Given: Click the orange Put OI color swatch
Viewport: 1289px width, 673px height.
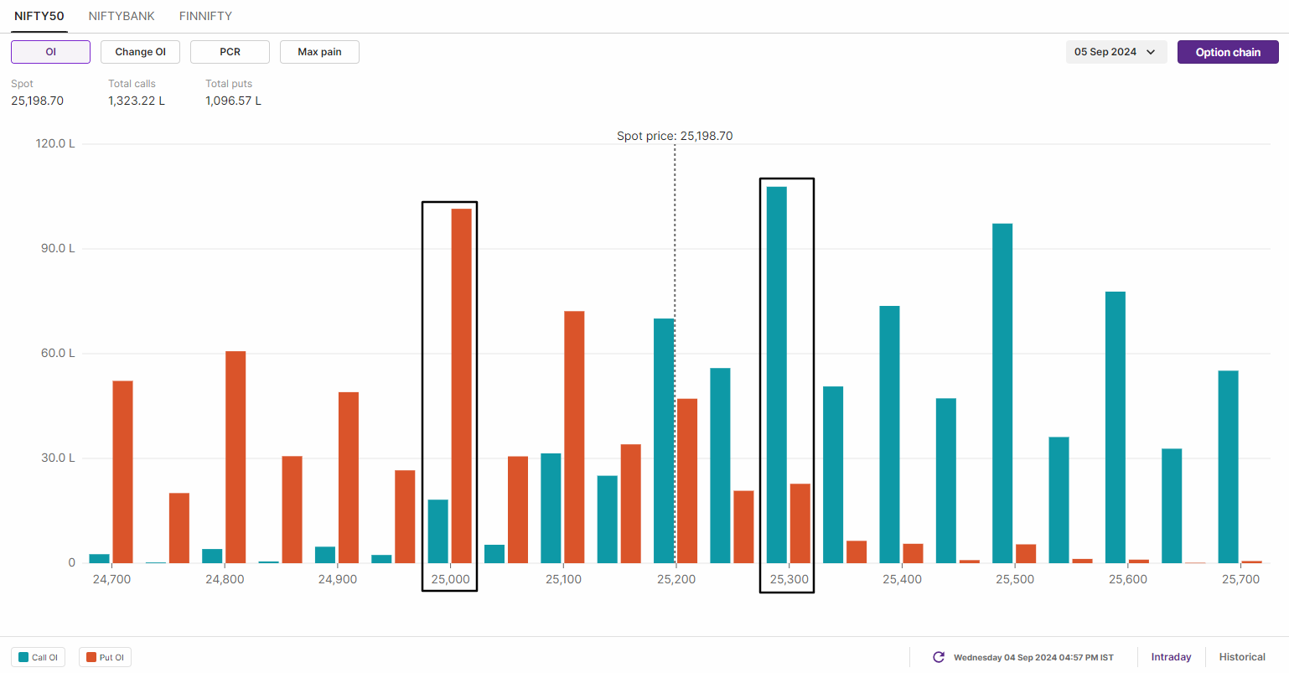Looking at the screenshot, I should [x=91, y=657].
